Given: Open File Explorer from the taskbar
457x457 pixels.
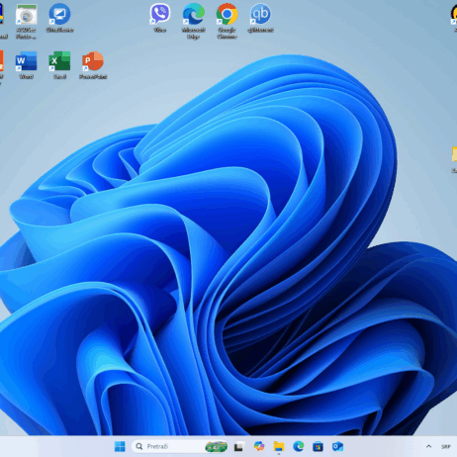Looking at the screenshot, I should coord(279,446).
